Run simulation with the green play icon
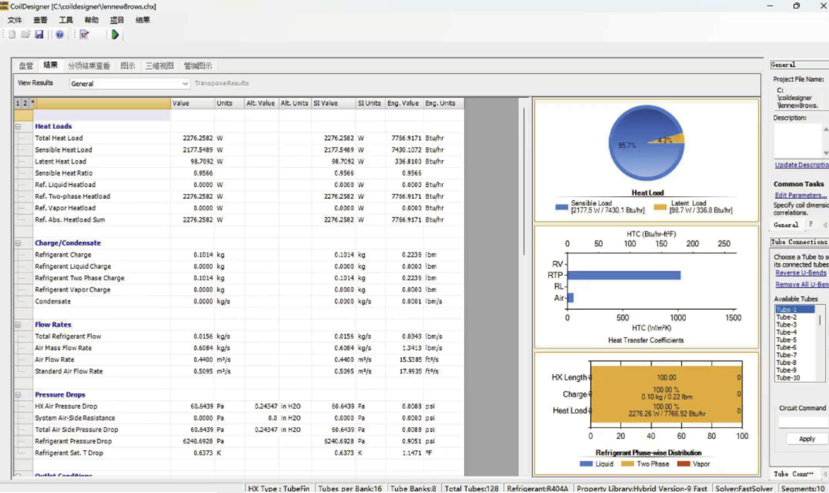This screenshot has width=829, height=493. click(115, 35)
